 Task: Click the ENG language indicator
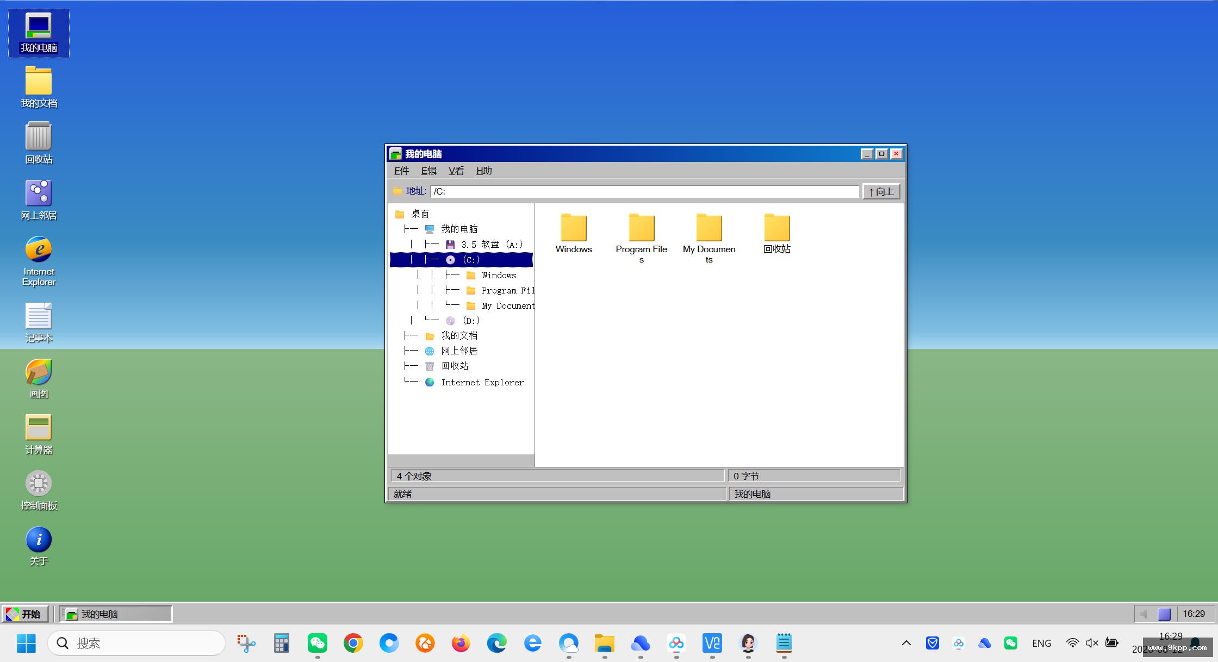1041,643
